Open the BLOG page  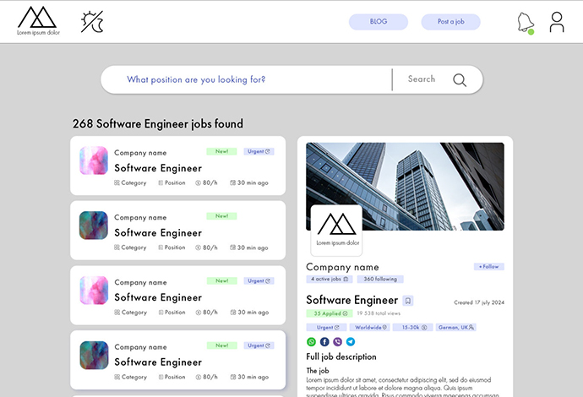click(379, 22)
